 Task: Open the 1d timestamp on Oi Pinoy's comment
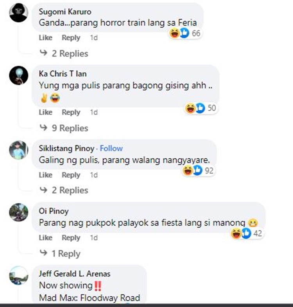point(94,238)
